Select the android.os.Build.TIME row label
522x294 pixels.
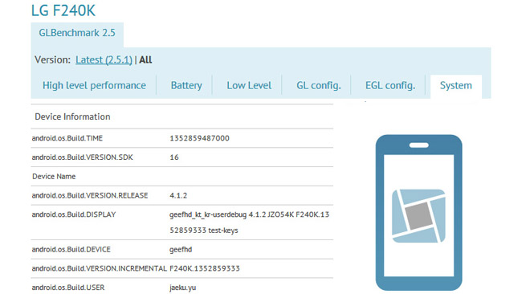[x=67, y=138]
